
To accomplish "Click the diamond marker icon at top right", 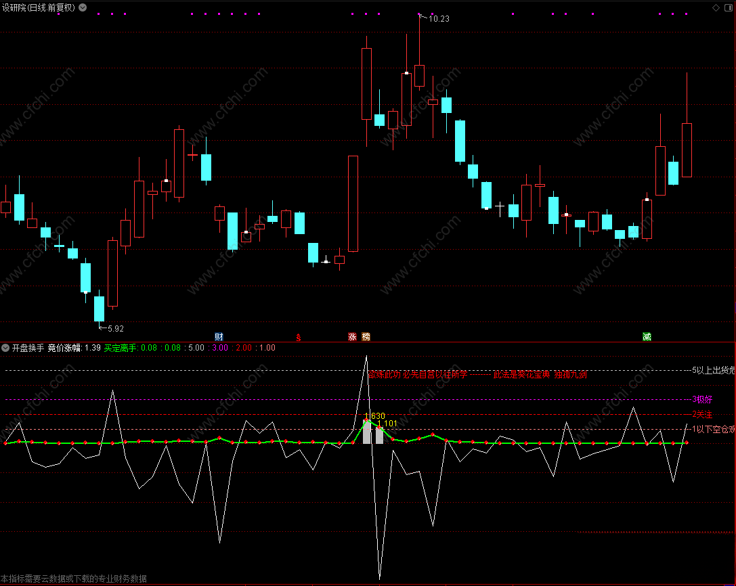I will (716, 7).
